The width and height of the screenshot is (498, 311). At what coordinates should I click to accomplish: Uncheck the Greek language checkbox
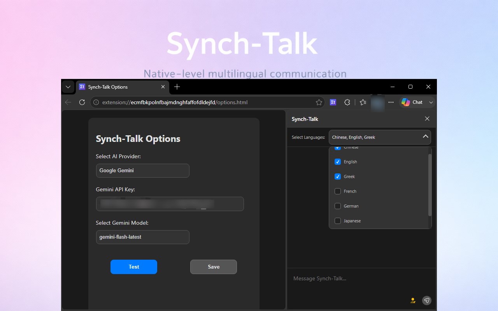point(338,176)
